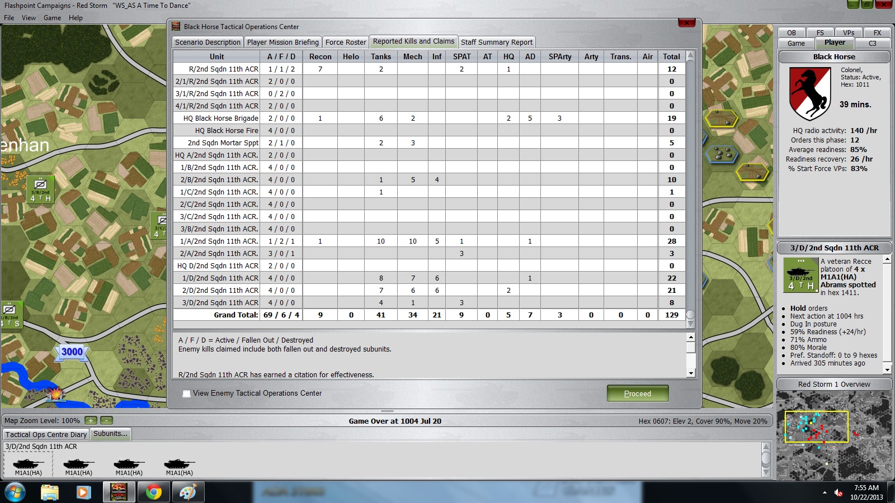895x503 pixels.
Task: Click the Black Horse header button
Action: (834, 57)
